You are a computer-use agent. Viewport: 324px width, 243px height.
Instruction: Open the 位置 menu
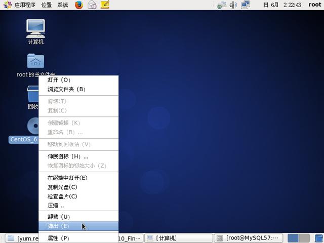[x=46, y=5]
